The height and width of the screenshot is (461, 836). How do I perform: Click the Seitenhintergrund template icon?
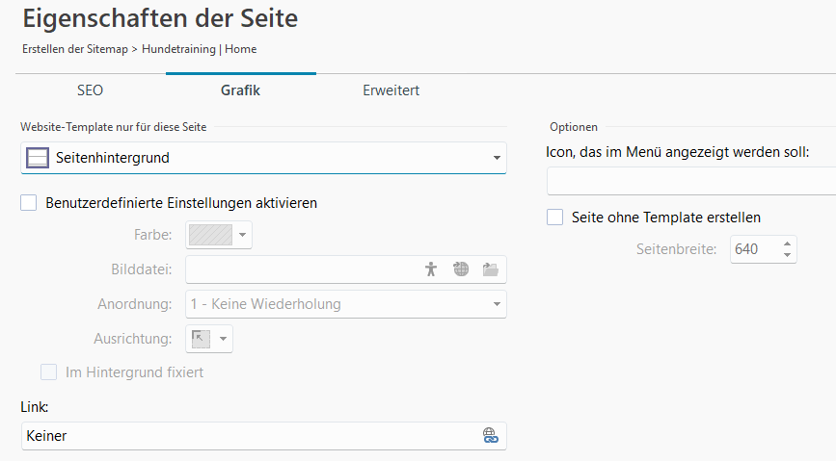[x=38, y=158]
